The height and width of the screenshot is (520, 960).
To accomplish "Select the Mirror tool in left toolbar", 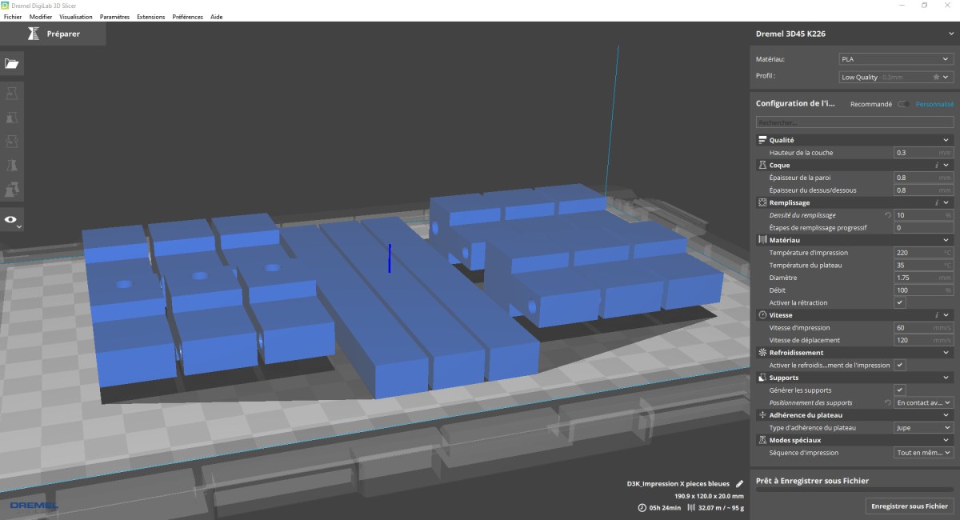I will (12, 166).
